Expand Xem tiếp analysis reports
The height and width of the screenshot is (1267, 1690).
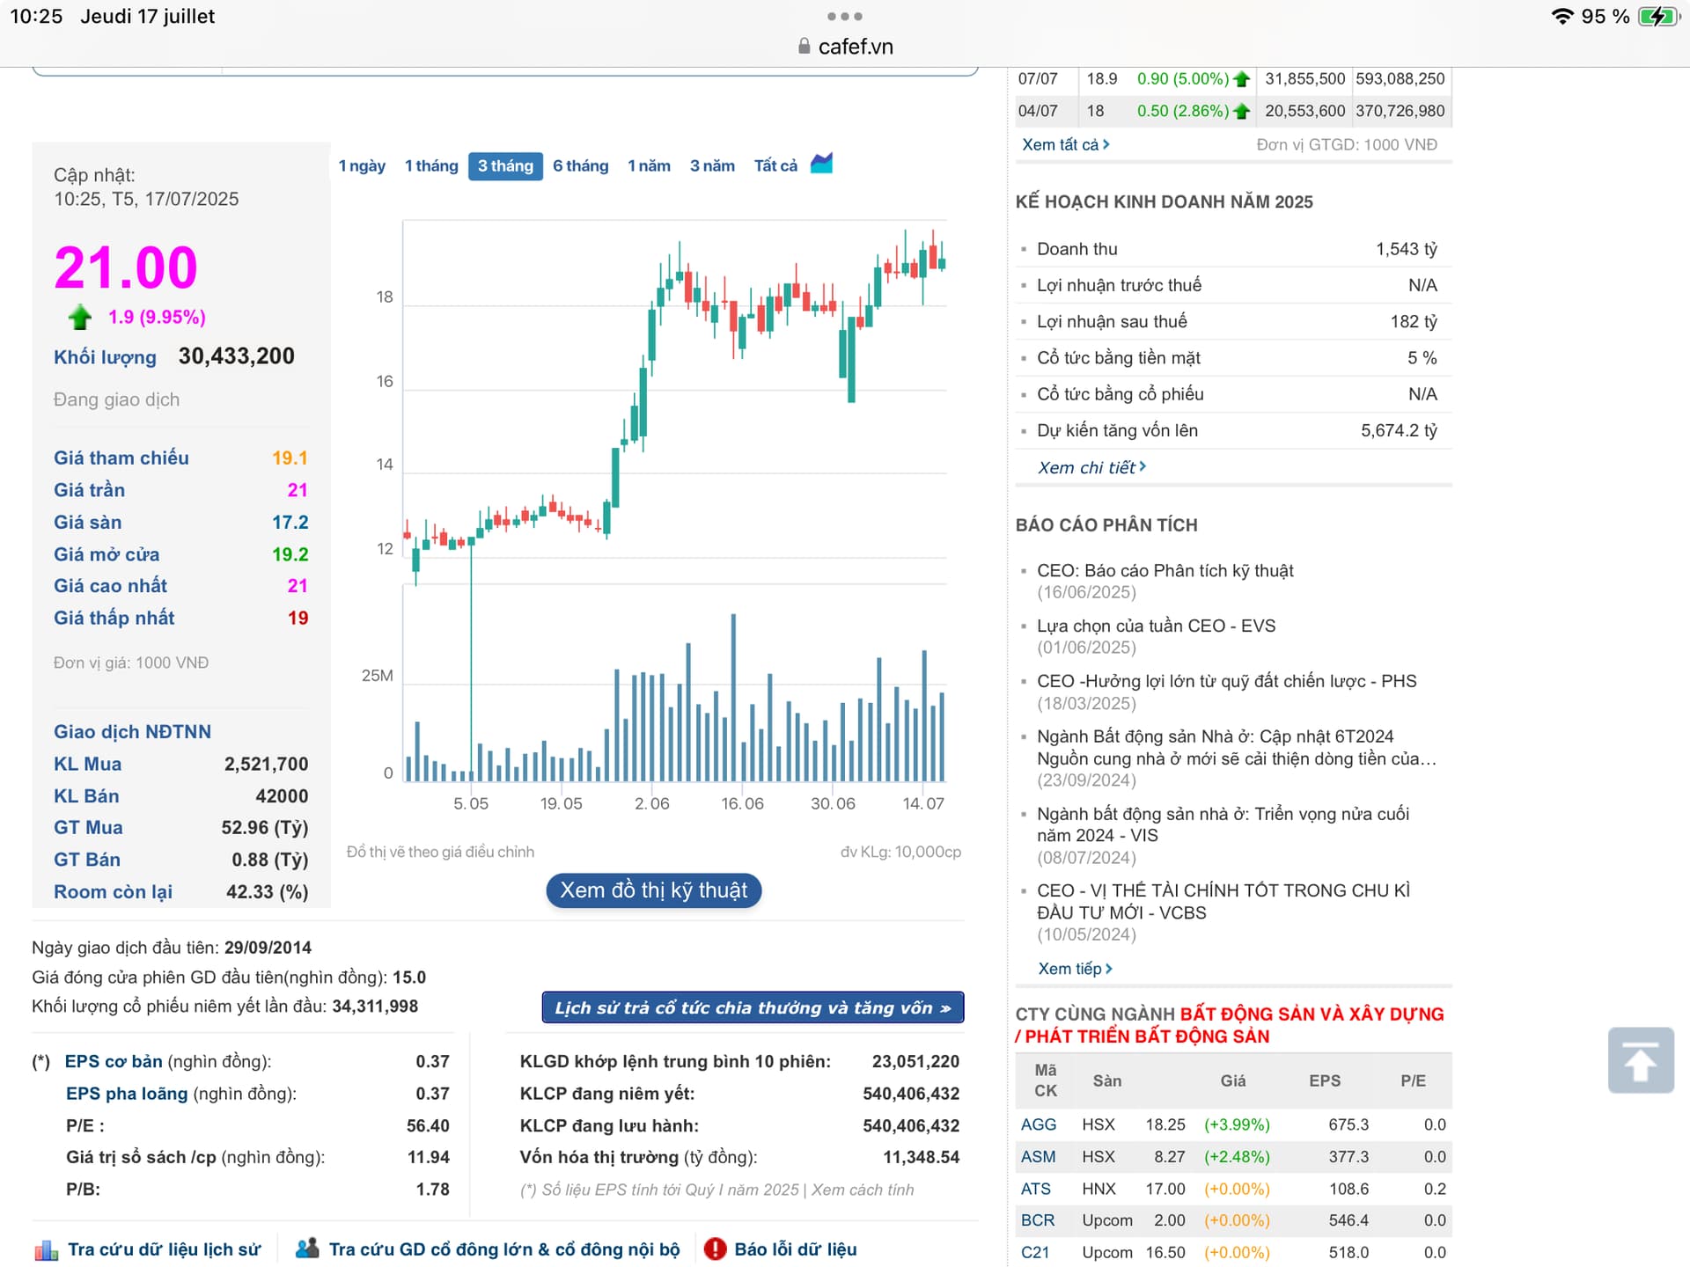[1075, 968]
